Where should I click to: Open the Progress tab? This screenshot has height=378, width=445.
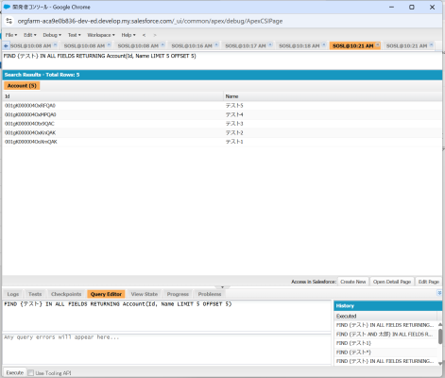coord(178,294)
